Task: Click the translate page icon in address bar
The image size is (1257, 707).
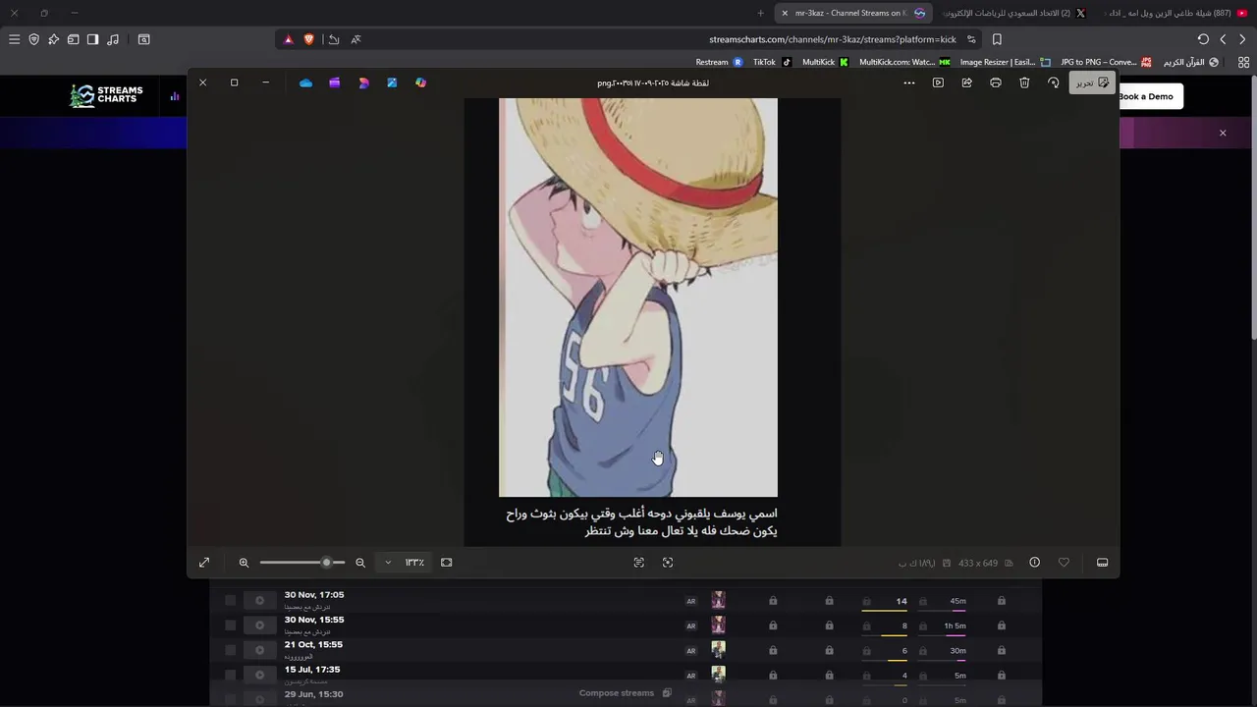Action: click(x=355, y=39)
